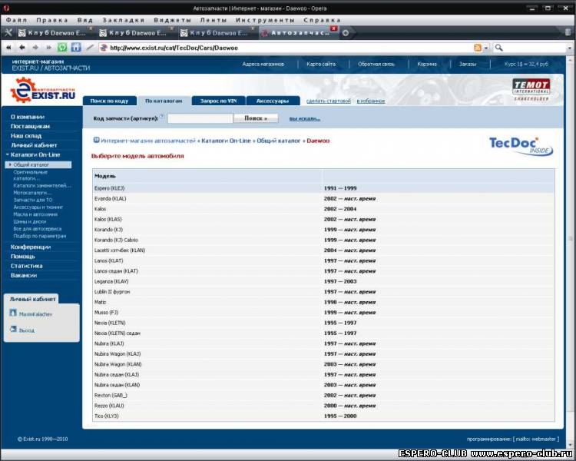Open the panels wrench icon left of the tabs
This screenshot has height=461, width=576.
(8, 33)
